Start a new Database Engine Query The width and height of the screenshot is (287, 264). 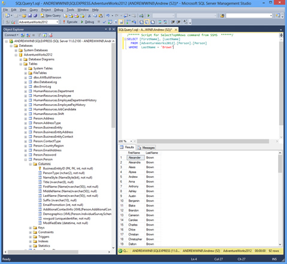tap(65, 16)
